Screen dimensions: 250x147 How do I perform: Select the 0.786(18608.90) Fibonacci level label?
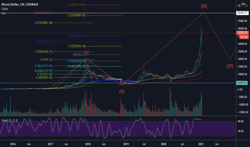(x=77, y=61)
